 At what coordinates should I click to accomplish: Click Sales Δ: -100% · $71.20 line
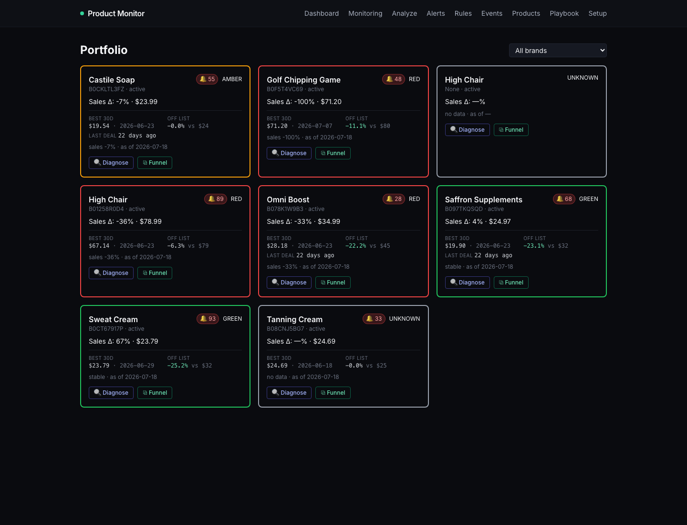[304, 102]
